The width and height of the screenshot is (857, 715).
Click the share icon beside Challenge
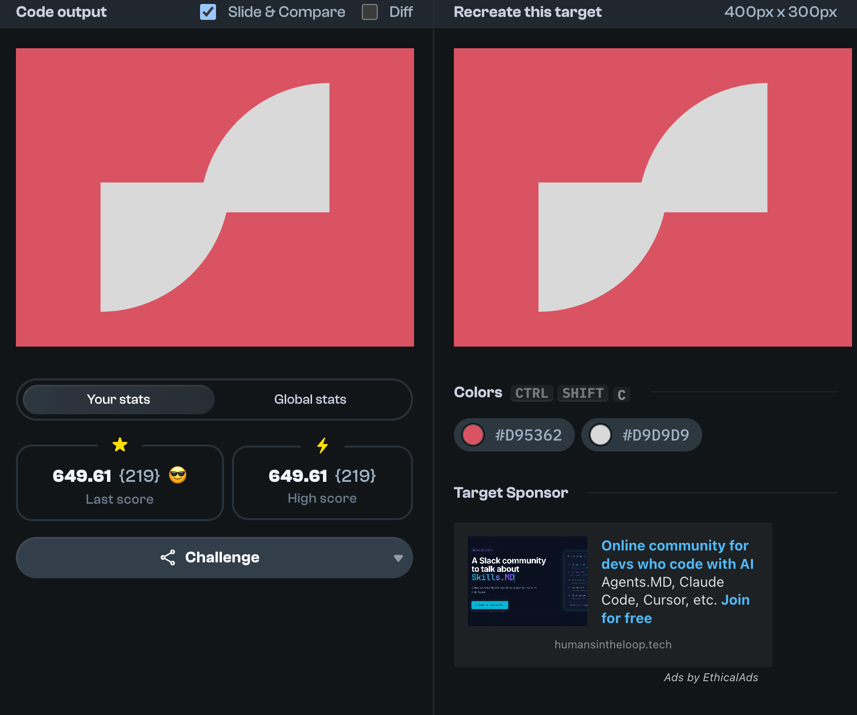[168, 557]
